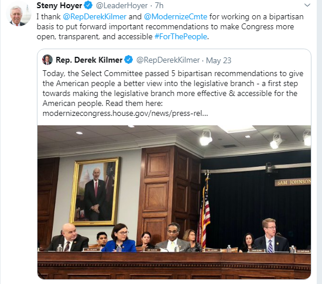This screenshot has height=284, width=322.
Task: Open the Steny Hoyer display name
Action: point(59,5)
